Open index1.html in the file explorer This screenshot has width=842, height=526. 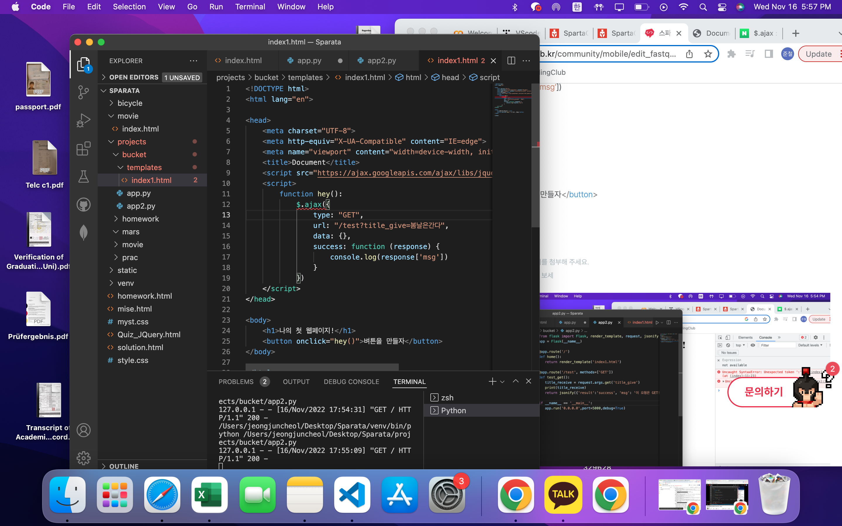click(x=152, y=180)
